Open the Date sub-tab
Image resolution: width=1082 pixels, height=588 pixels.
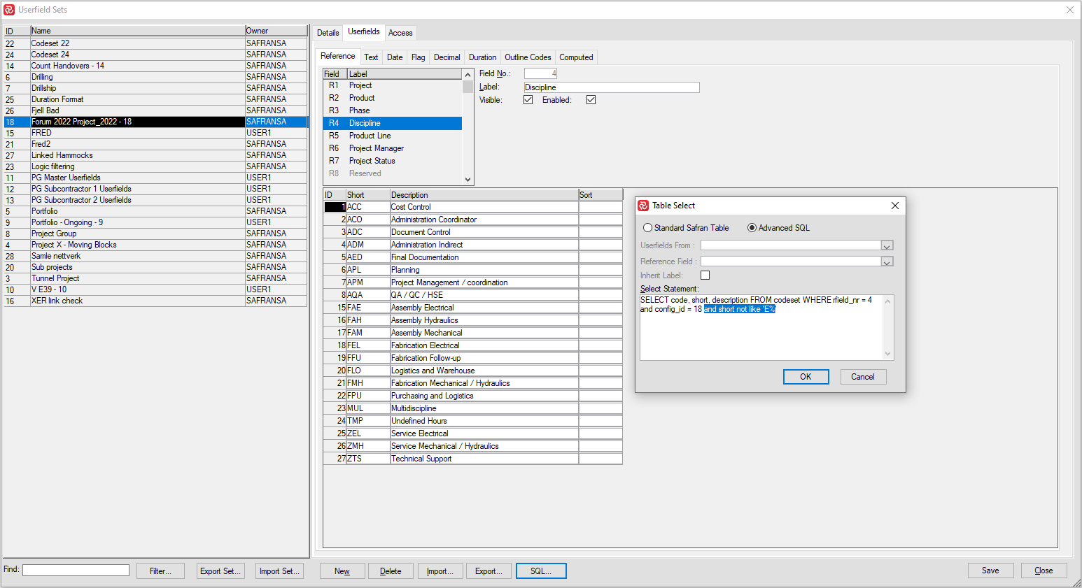[x=395, y=57]
